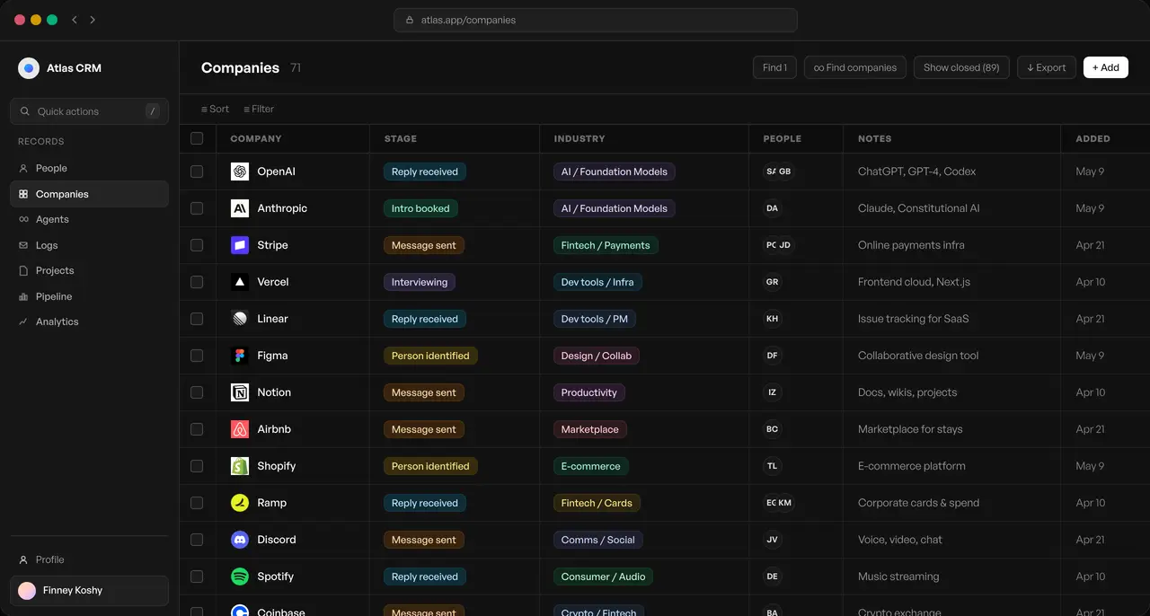Open the Sort options

coord(215,109)
